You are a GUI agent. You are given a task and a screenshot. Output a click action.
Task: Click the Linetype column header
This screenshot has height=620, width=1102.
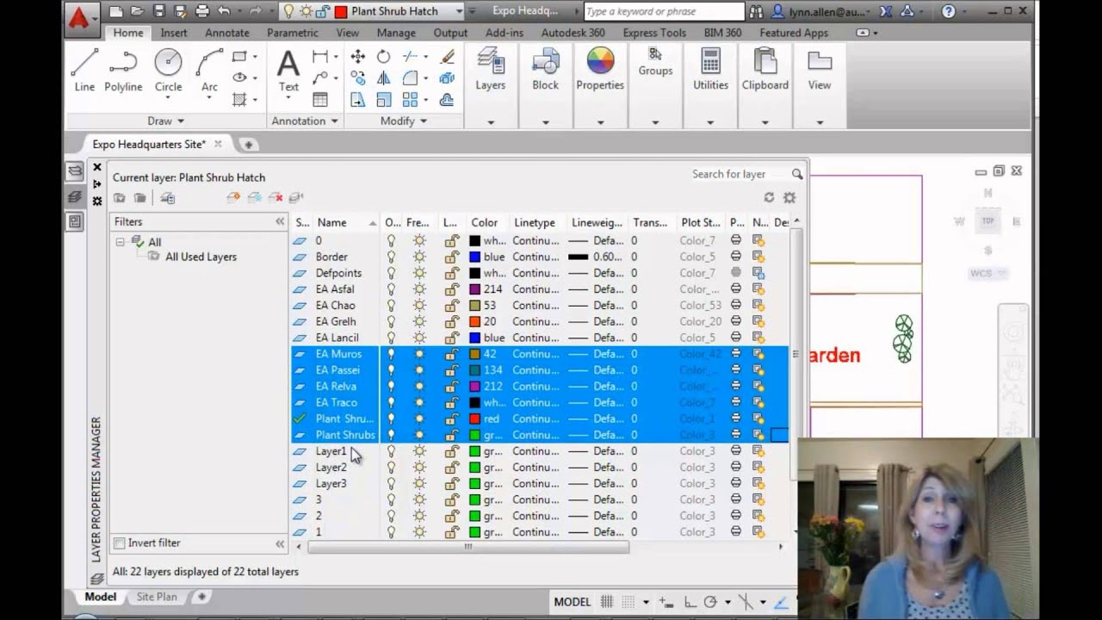click(535, 222)
